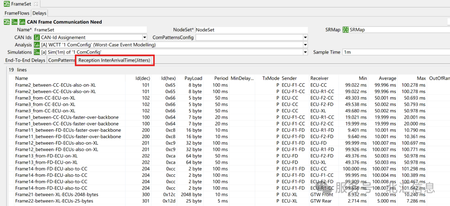
Task: Click the 7.286 ms Max value
Action: pyautogui.click(x=415, y=201)
